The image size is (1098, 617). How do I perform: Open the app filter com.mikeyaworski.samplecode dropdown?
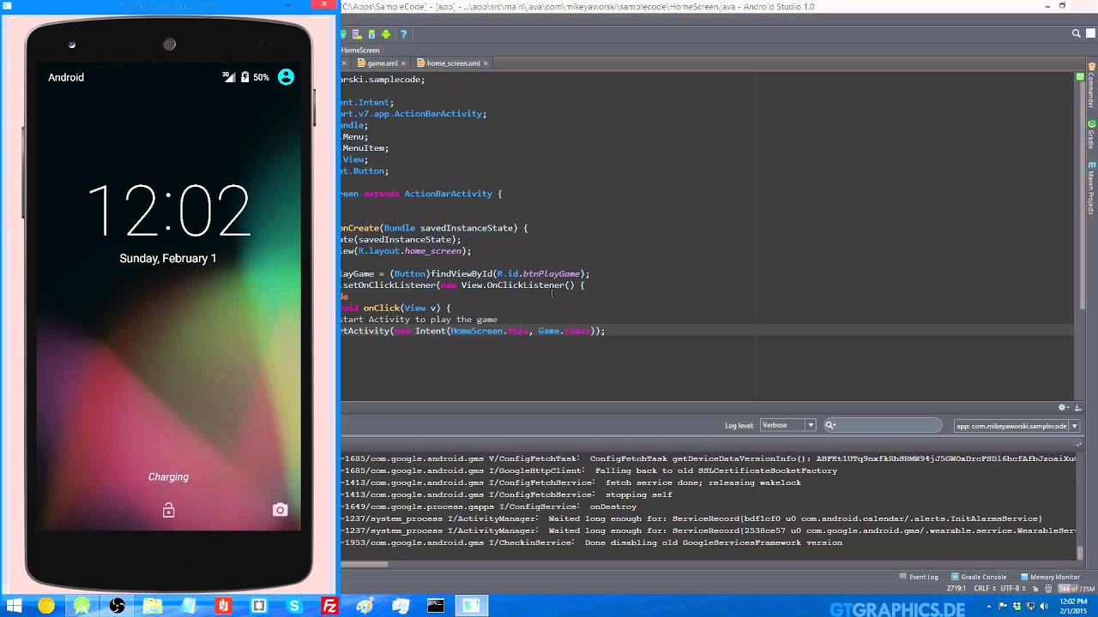1017,426
